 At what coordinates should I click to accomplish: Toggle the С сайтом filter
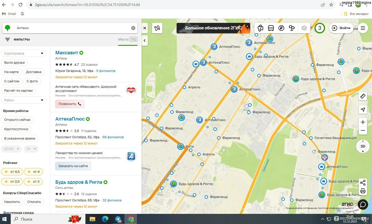pos(12,81)
